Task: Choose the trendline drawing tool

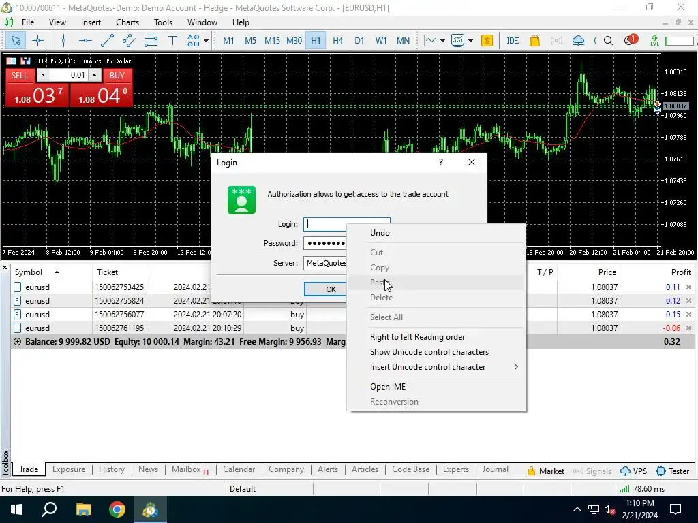Action: pos(107,41)
